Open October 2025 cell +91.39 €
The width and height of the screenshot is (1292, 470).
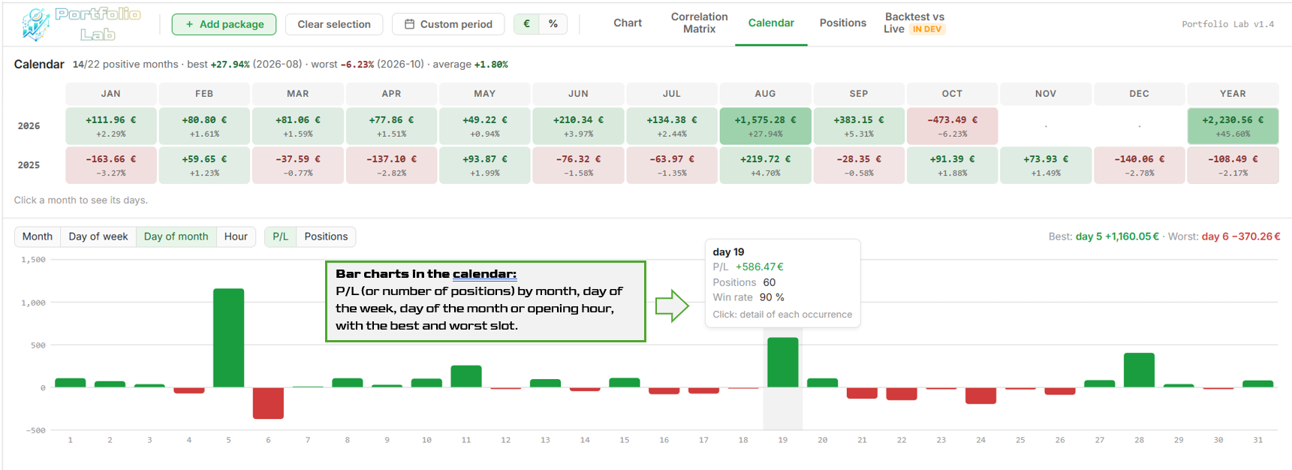coord(952,165)
